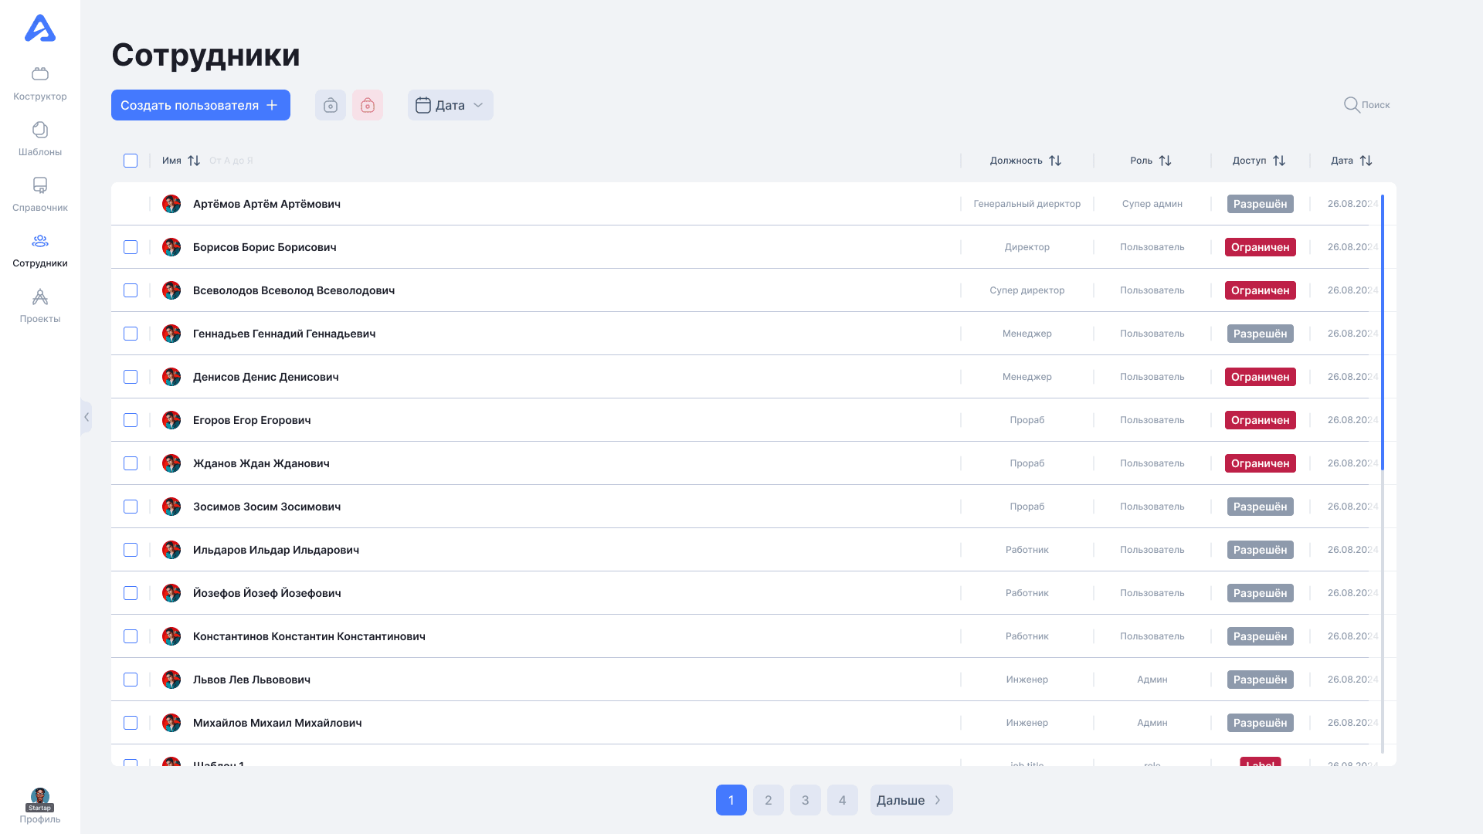This screenshot has height=834, width=1483.
Task: Select checkbox for Егоров Егор Егорович
Action: click(131, 420)
